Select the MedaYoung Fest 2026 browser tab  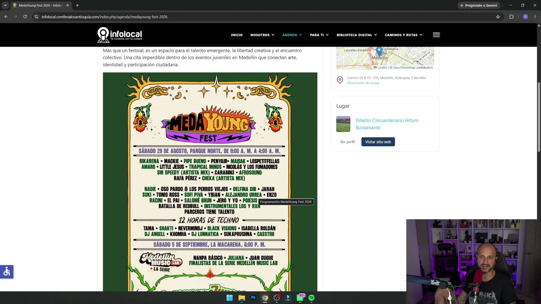pos(41,5)
